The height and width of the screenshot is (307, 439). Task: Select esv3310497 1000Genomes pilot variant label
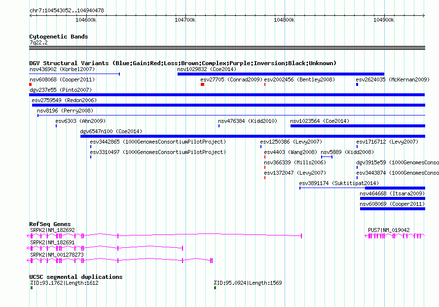click(158, 152)
